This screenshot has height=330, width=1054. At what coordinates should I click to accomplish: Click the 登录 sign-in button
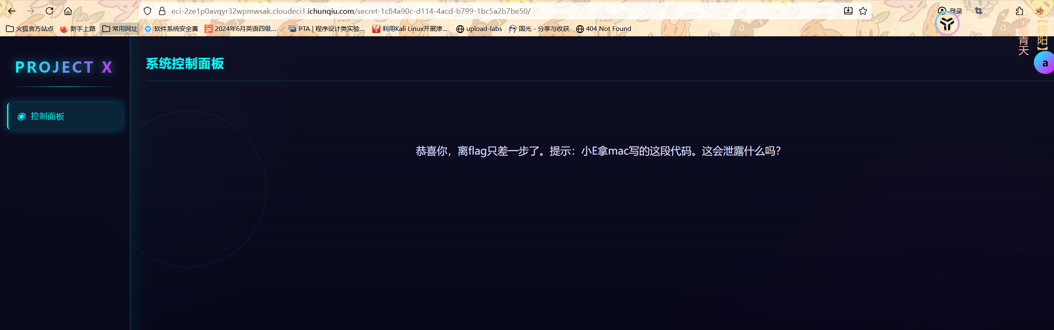(x=950, y=11)
